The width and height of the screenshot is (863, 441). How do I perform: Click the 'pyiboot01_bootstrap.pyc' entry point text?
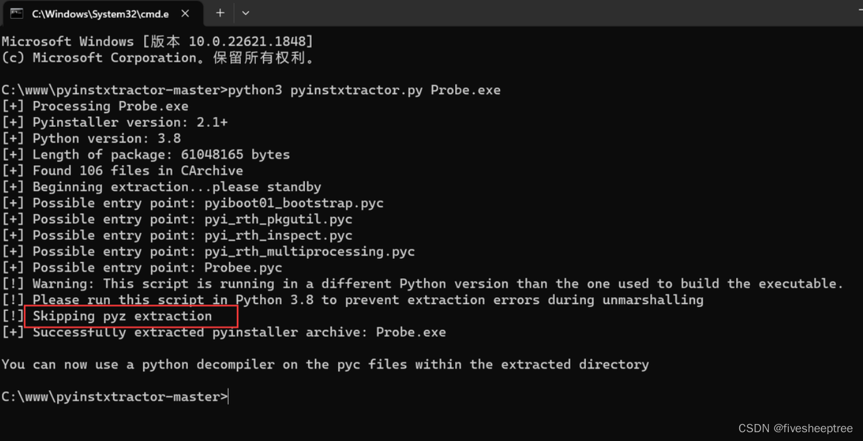click(x=294, y=202)
